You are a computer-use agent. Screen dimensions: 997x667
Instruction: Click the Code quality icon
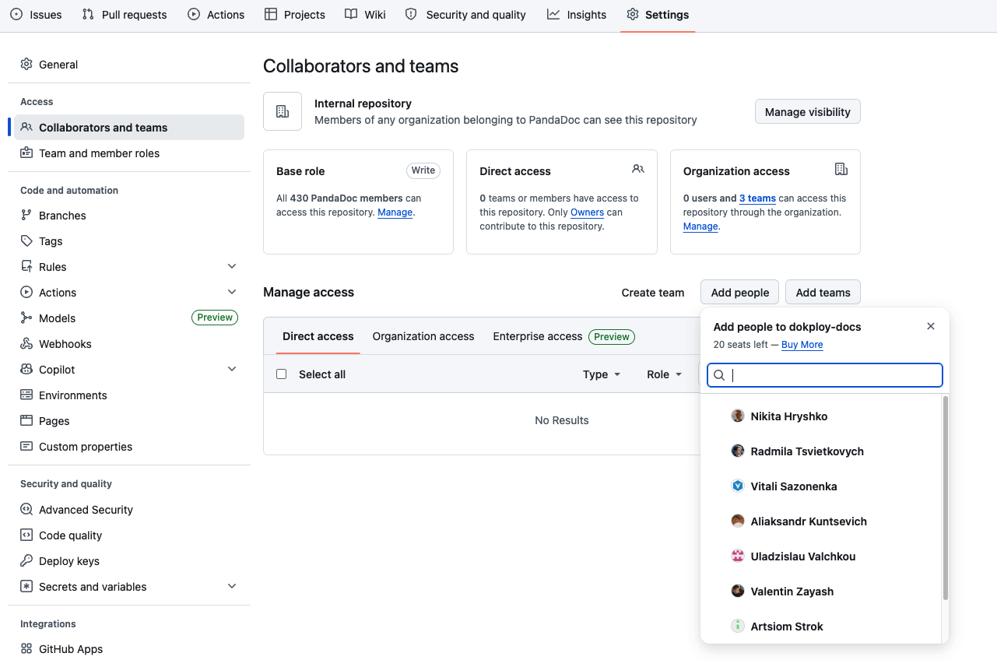point(26,535)
